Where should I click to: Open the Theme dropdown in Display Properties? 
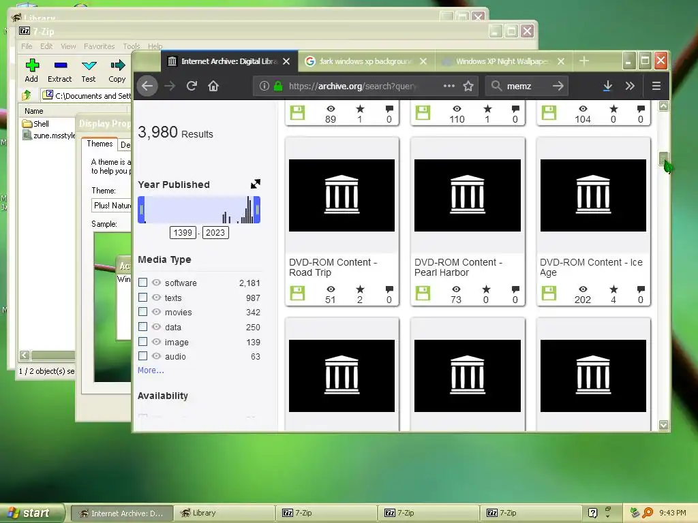(111, 206)
